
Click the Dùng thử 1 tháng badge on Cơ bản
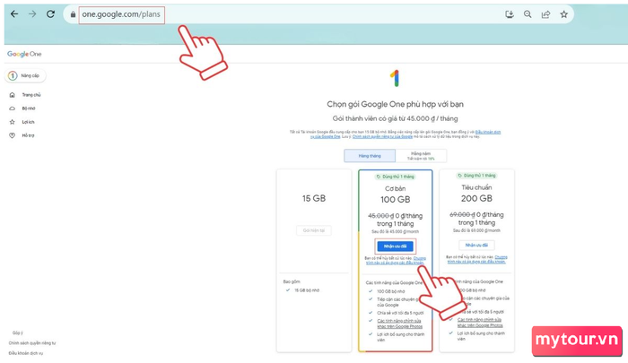click(396, 177)
